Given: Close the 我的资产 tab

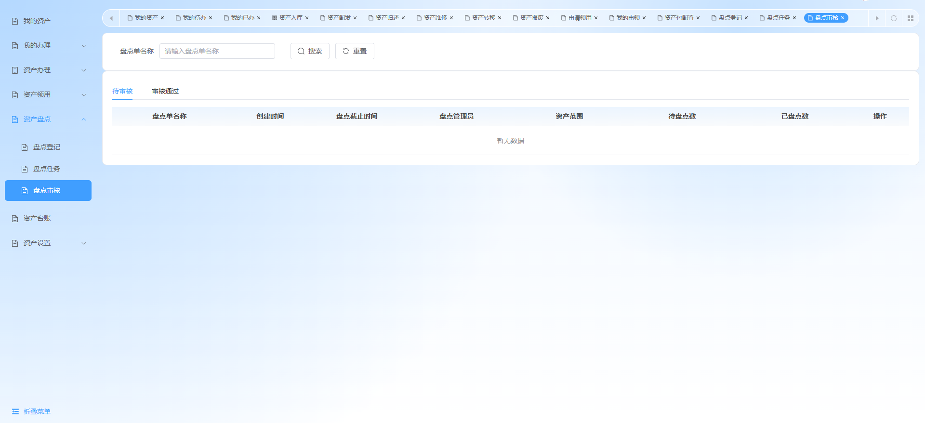Looking at the screenshot, I should coord(162,18).
